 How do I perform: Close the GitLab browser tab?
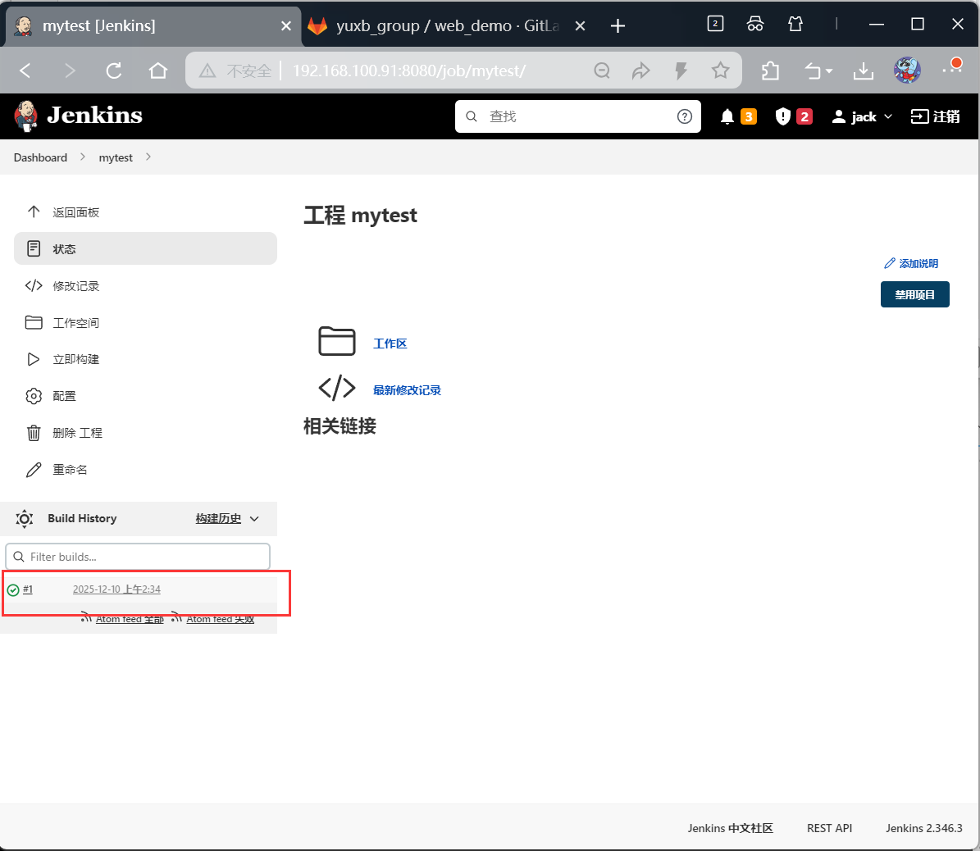(580, 25)
